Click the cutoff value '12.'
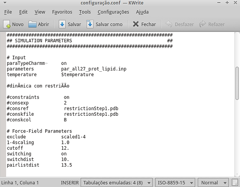 (65, 148)
